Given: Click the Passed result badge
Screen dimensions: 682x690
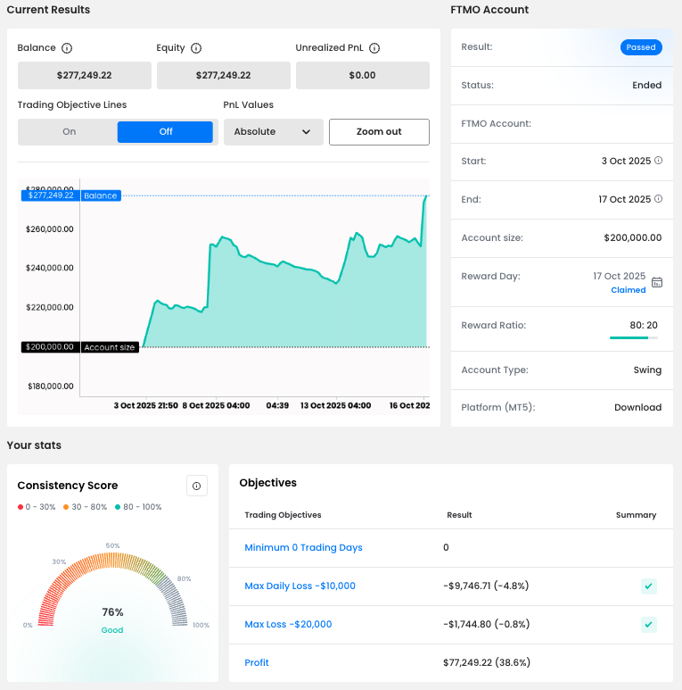Looking at the screenshot, I should [641, 47].
